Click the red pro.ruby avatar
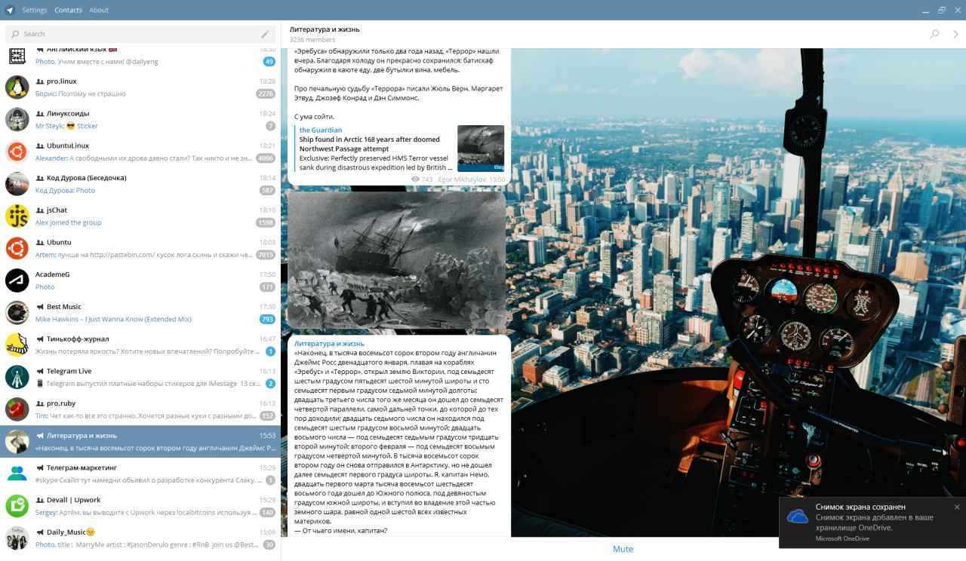This screenshot has width=966, height=561. [17, 409]
